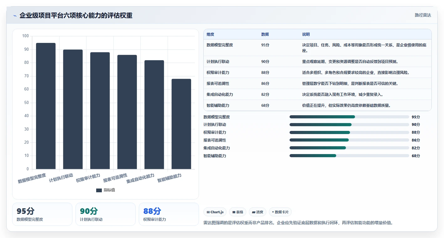Click the 90分 计划执行联动 stat card
444x238 pixels.
(106, 214)
